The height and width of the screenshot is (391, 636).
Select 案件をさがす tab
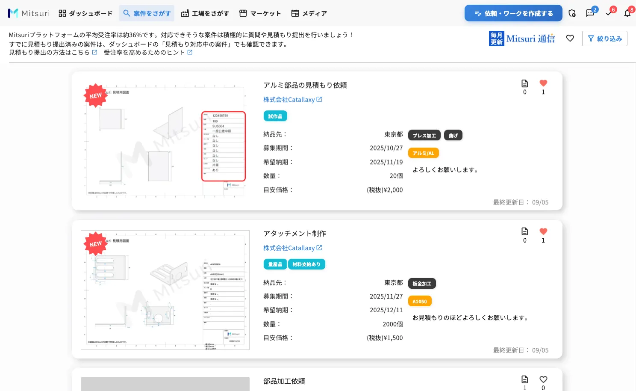tap(147, 13)
